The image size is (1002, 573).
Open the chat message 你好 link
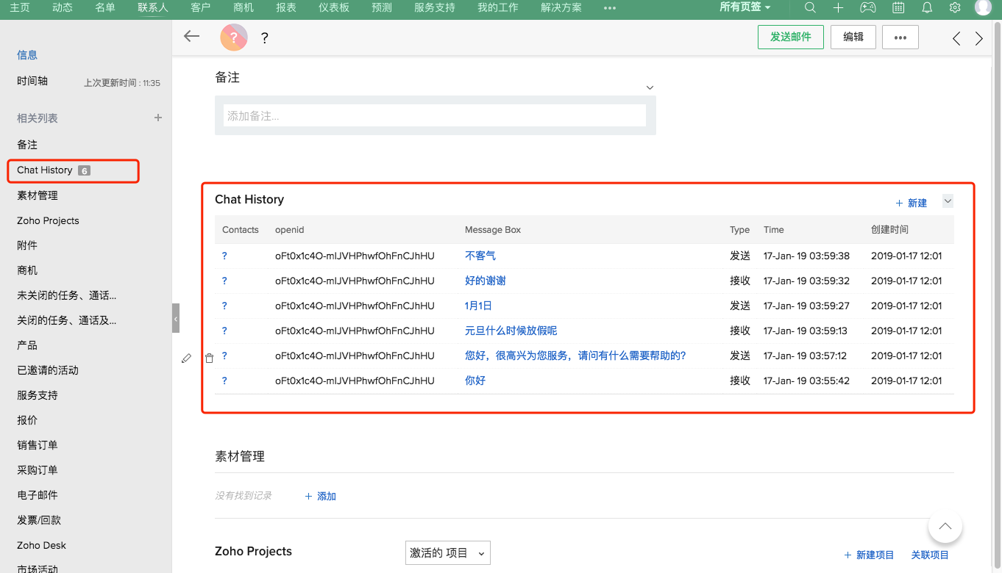[x=475, y=381]
